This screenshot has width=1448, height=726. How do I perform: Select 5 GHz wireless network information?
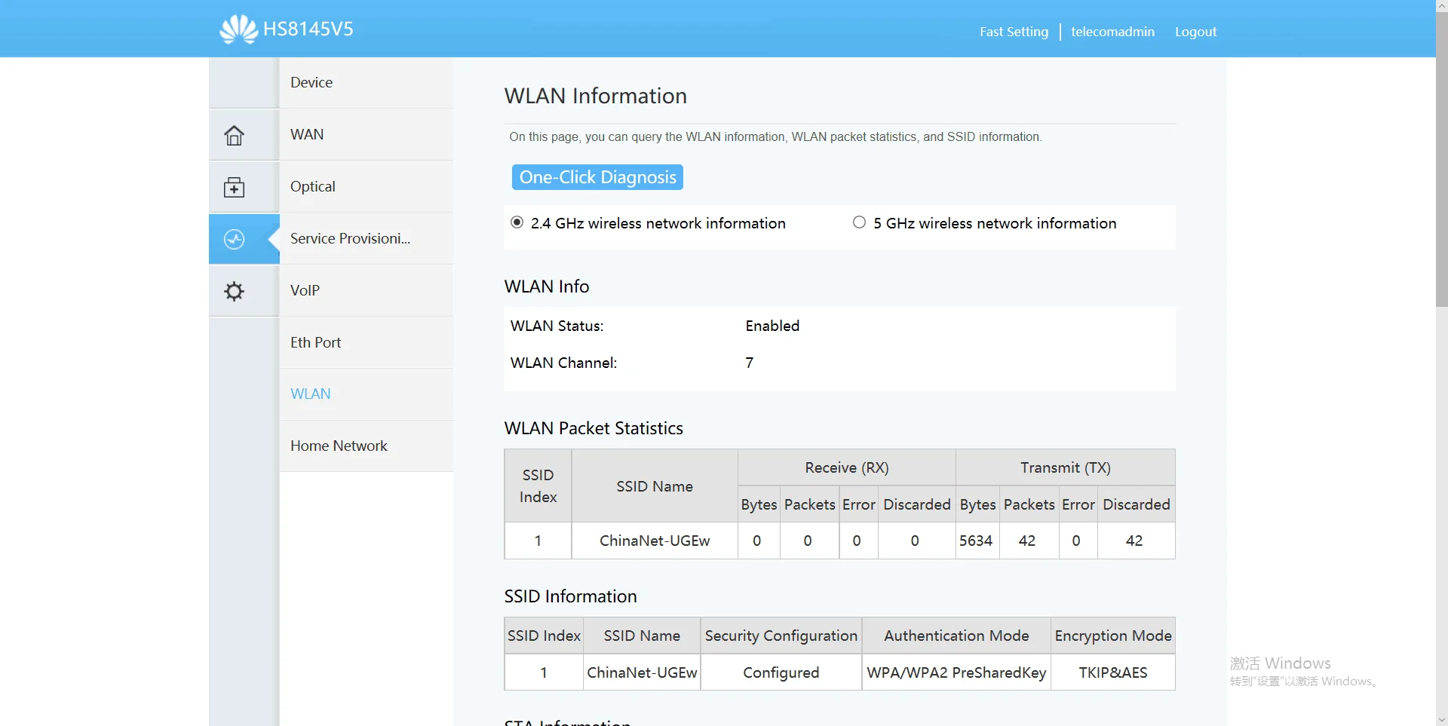[x=859, y=222]
